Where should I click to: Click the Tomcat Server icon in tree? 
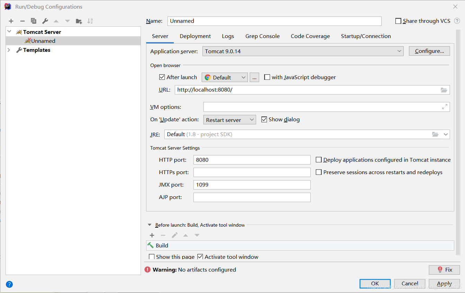[19, 32]
